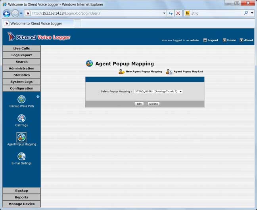Image resolution: width=257 pixels, height=210 pixels.
Task: Collapse the Configuration menu section
Action: pos(21,88)
